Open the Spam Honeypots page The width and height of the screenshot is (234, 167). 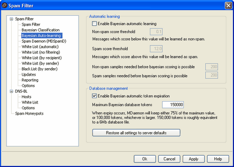29,114
